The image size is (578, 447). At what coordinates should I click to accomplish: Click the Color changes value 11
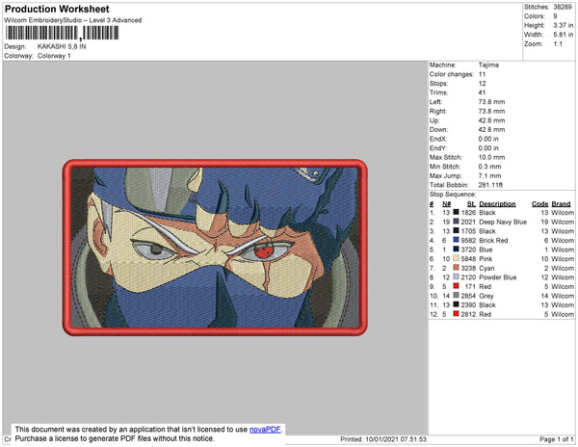click(483, 74)
